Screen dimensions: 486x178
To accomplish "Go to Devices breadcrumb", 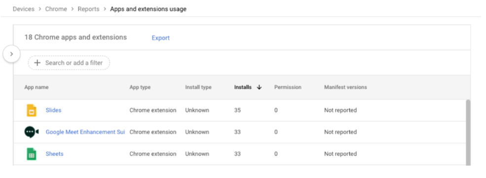I will click(x=24, y=9).
